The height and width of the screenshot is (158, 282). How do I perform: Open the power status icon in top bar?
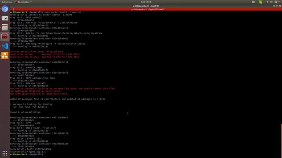(x=276, y=2)
